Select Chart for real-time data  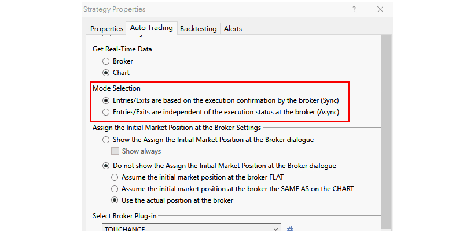105,73
